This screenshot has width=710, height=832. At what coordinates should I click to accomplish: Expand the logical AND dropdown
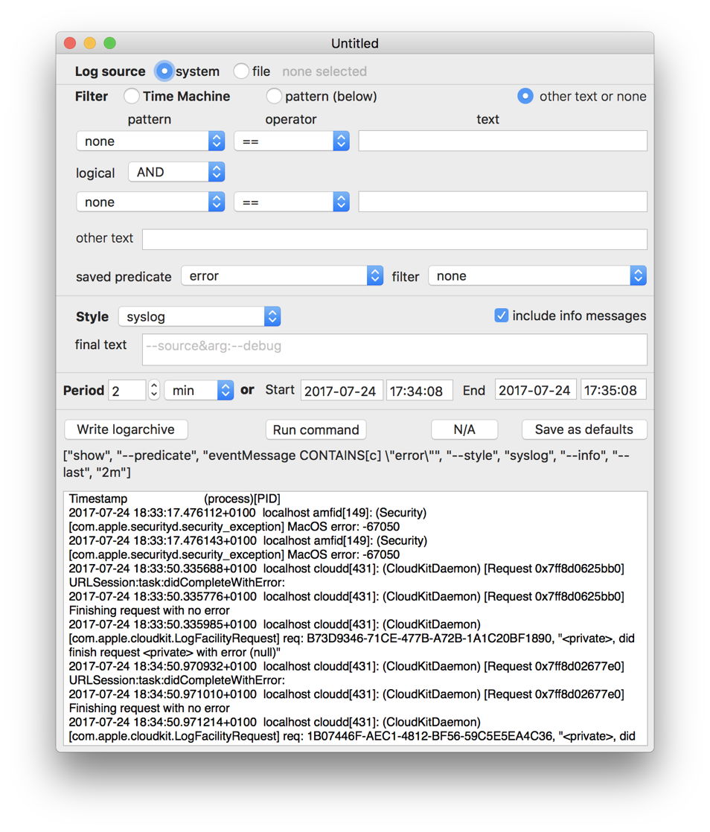tap(176, 172)
